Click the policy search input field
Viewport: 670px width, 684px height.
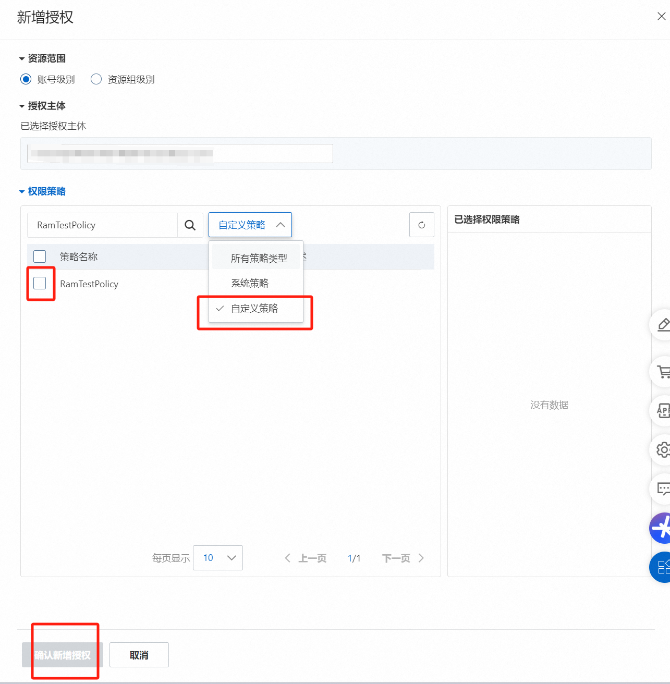click(x=102, y=225)
